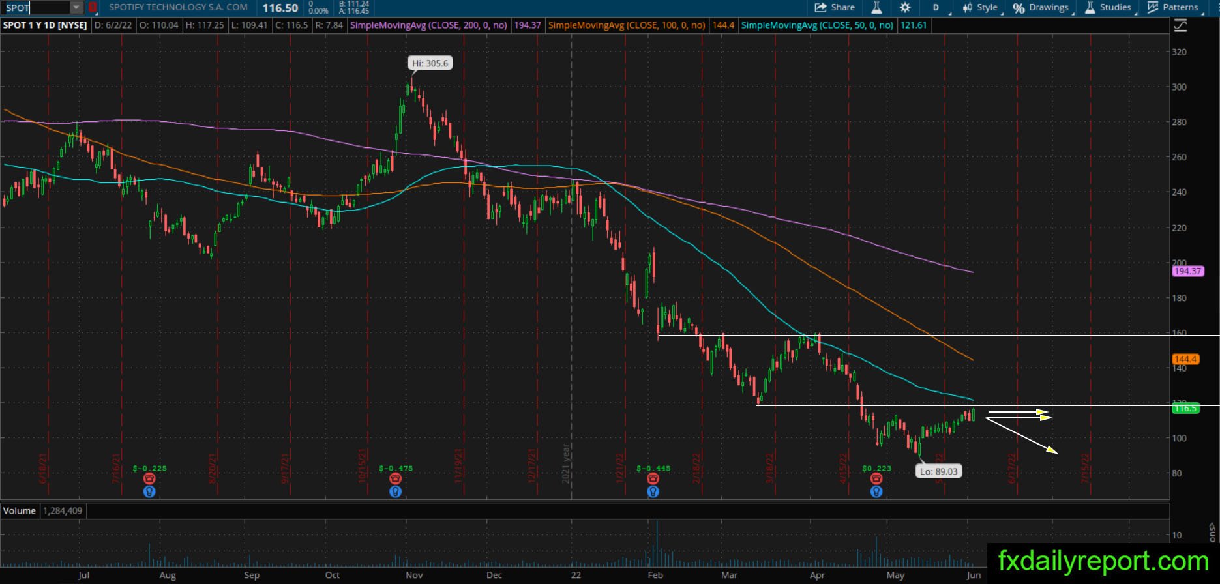This screenshot has height=584, width=1220.
Task: Click the H: 117.25 high value
Action: tap(205, 25)
